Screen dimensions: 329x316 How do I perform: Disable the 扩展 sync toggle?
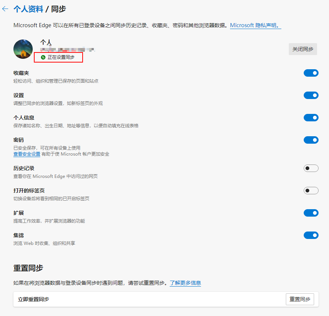click(311, 213)
